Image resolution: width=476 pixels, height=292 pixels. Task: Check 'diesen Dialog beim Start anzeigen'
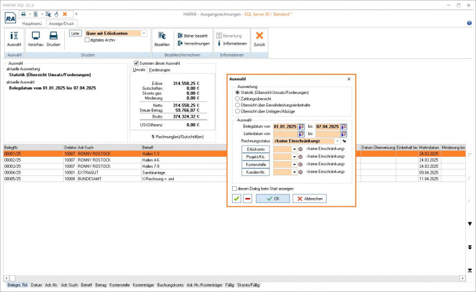tap(235, 189)
